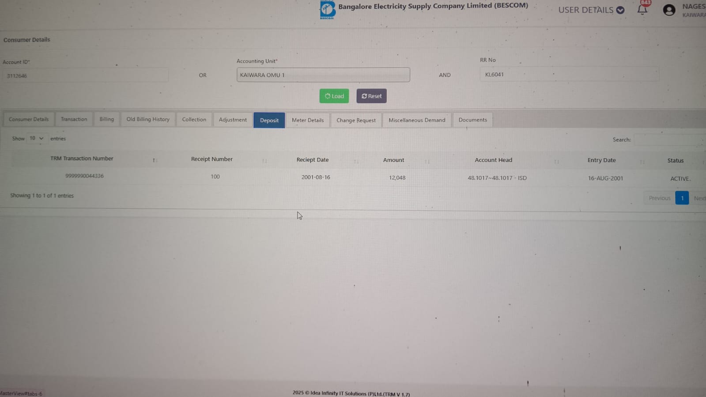Go to the Meter Details tab
The width and height of the screenshot is (706, 397).
pyautogui.click(x=308, y=120)
